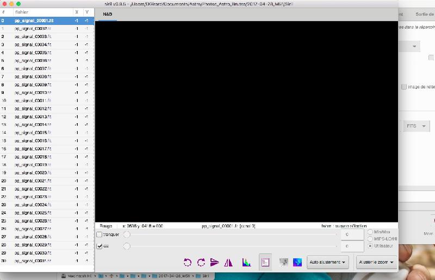Viewport: 435px width, 280px height.
Task: Select row pp_signal_00022.fit
Action: tap(47, 189)
